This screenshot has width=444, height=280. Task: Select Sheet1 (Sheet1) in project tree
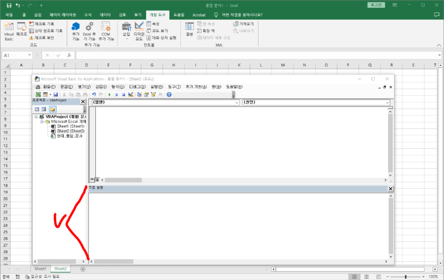(71, 126)
